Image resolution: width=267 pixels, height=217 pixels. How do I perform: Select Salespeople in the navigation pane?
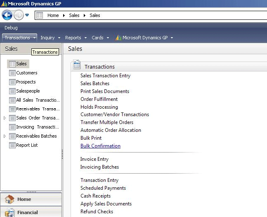click(28, 91)
